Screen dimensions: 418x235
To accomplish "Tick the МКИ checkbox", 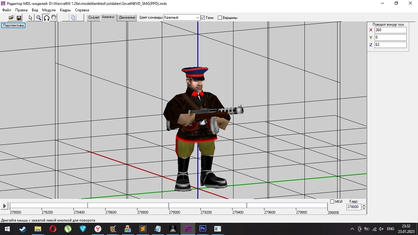I will point(332,201).
